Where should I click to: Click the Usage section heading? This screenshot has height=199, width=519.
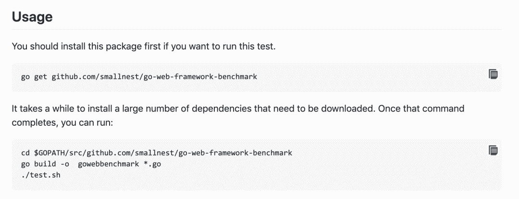tap(32, 16)
